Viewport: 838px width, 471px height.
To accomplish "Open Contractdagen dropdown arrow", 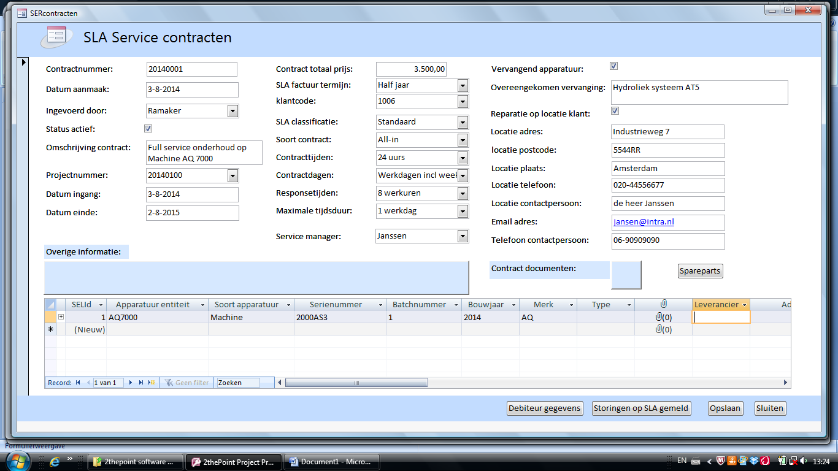I will 463,175.
